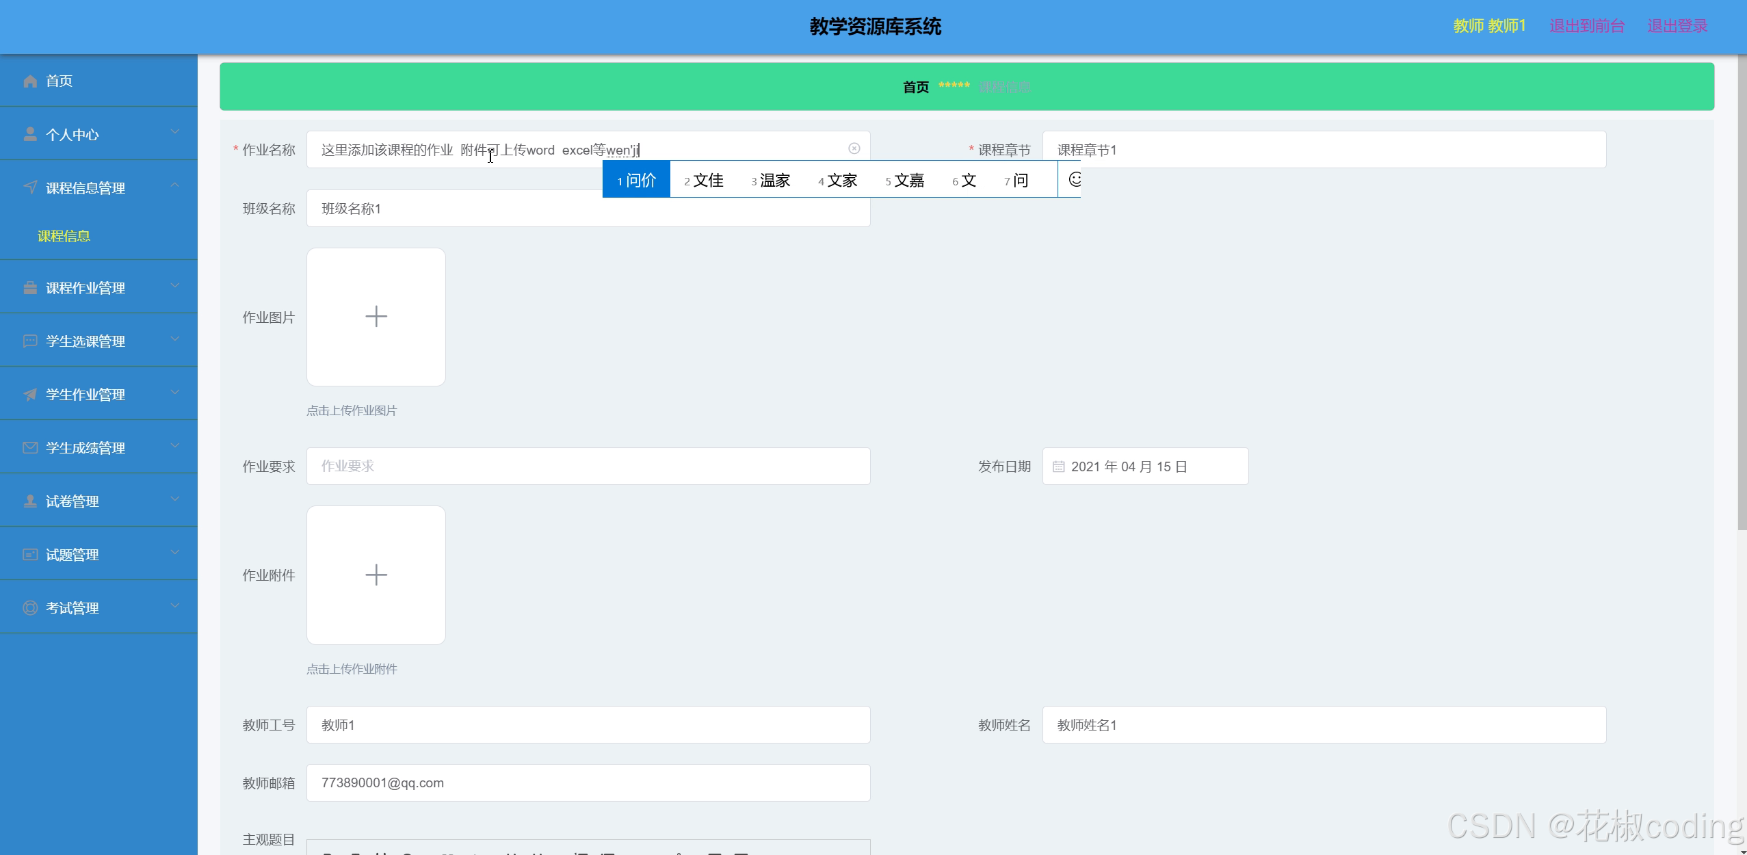Click the plus icon to upload 作业图片

click(x=376, y=316)
